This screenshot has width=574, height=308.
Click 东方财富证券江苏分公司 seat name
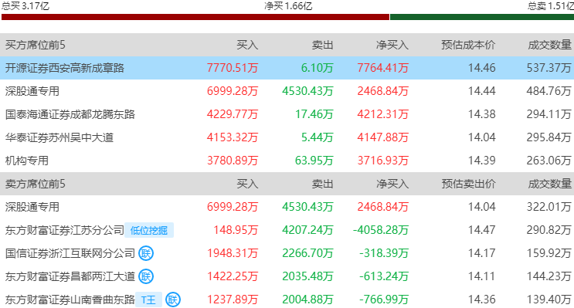(64, 230)
